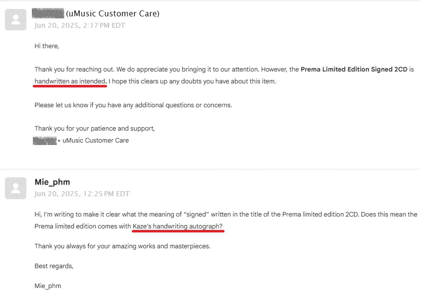Click the Jun 20, 2025, 2:17 PM timestamp

pos(80,25)
